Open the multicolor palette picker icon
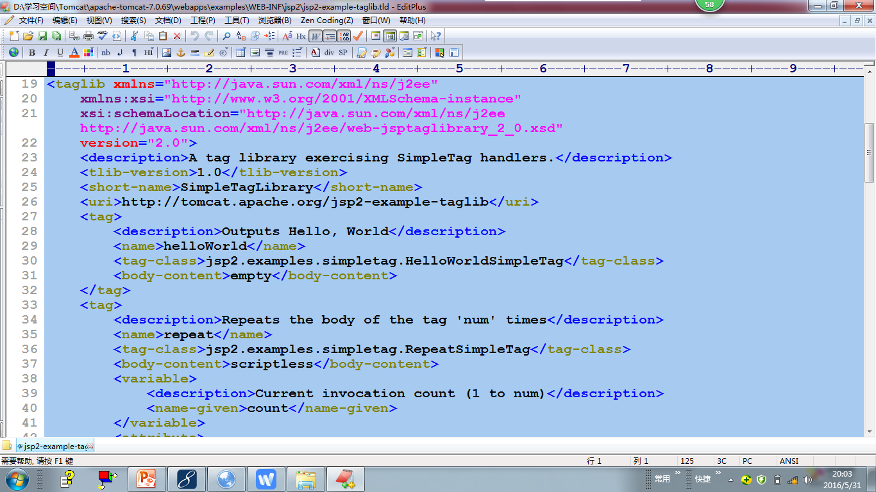 [x=88, y=53]
